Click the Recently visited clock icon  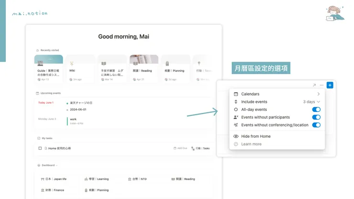click(37, 50)
